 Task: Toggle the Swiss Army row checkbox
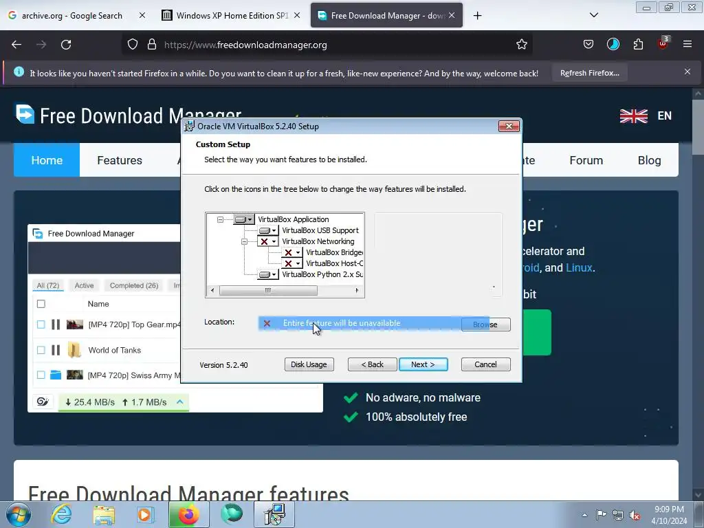[41, 375]
